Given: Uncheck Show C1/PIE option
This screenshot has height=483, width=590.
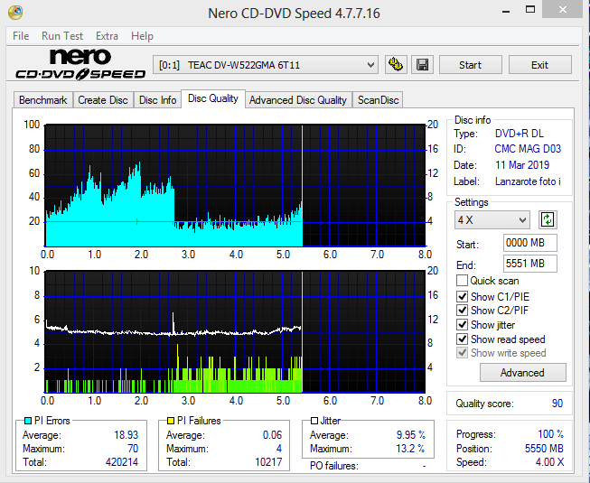Looking at the screenshot, I should point(462,296).
